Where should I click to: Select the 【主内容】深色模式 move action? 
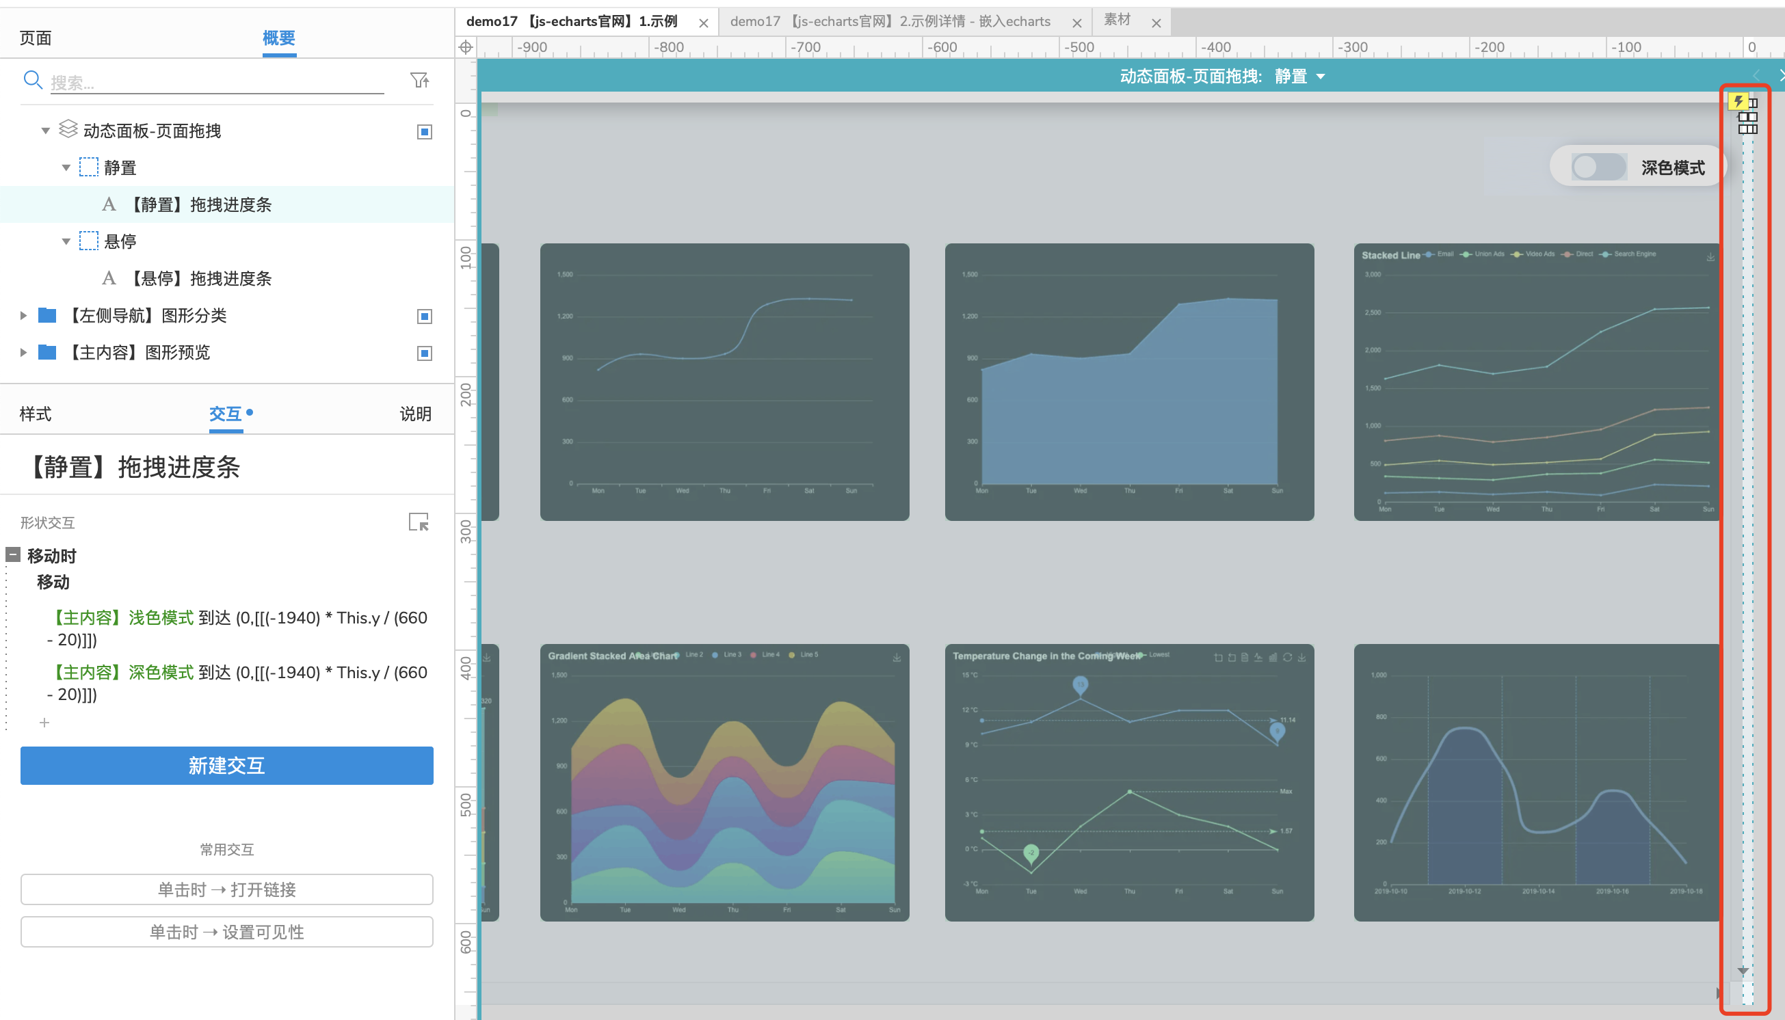click(x=237, y=683)
